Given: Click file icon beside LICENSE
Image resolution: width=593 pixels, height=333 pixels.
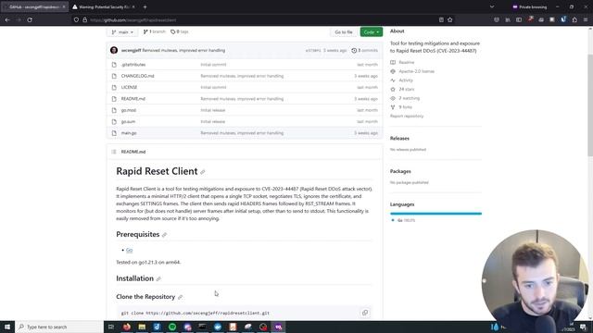Looking at the screenshot, I should point(114,87).
